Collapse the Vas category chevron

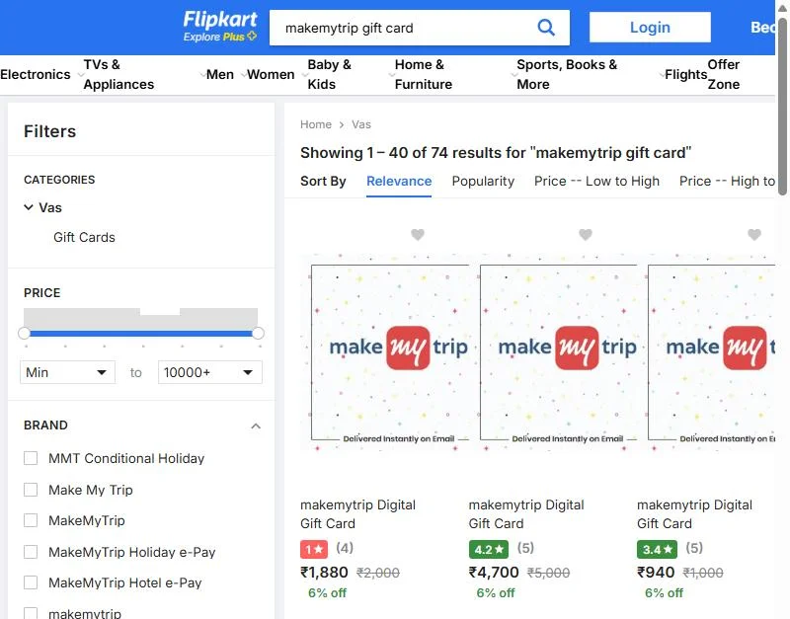tap(29, 207)
